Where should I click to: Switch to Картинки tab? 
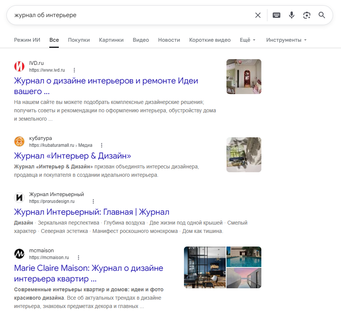pyautogui.click(x=111, y=40)
